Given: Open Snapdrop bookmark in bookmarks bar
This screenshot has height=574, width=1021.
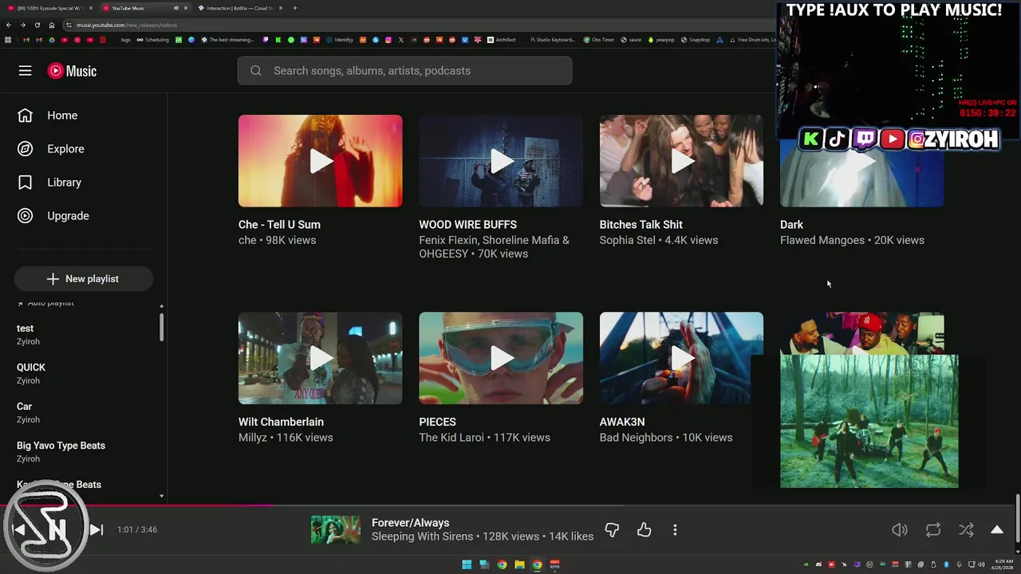Looking at the screenshot, I should click(x=696, y=40).
